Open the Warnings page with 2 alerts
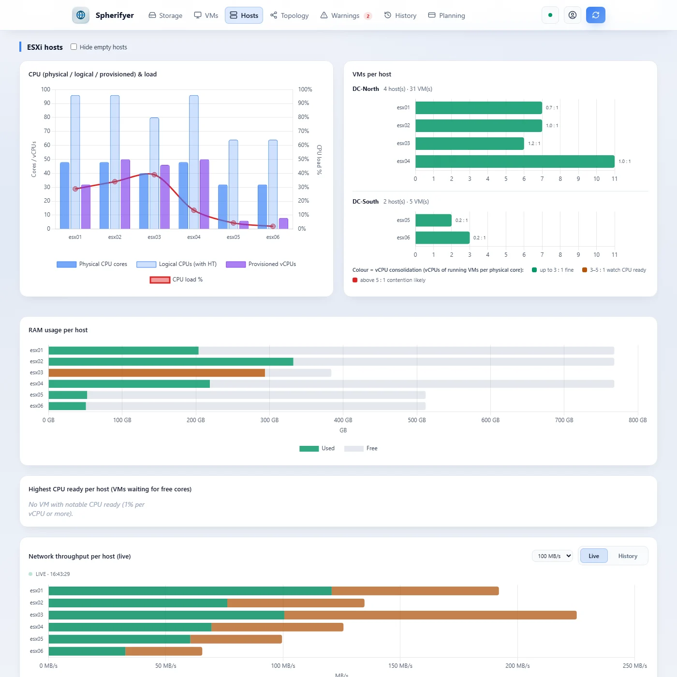 [346, 15]
